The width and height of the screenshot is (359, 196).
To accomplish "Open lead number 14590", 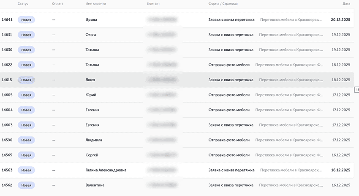I will pos(7,140).
